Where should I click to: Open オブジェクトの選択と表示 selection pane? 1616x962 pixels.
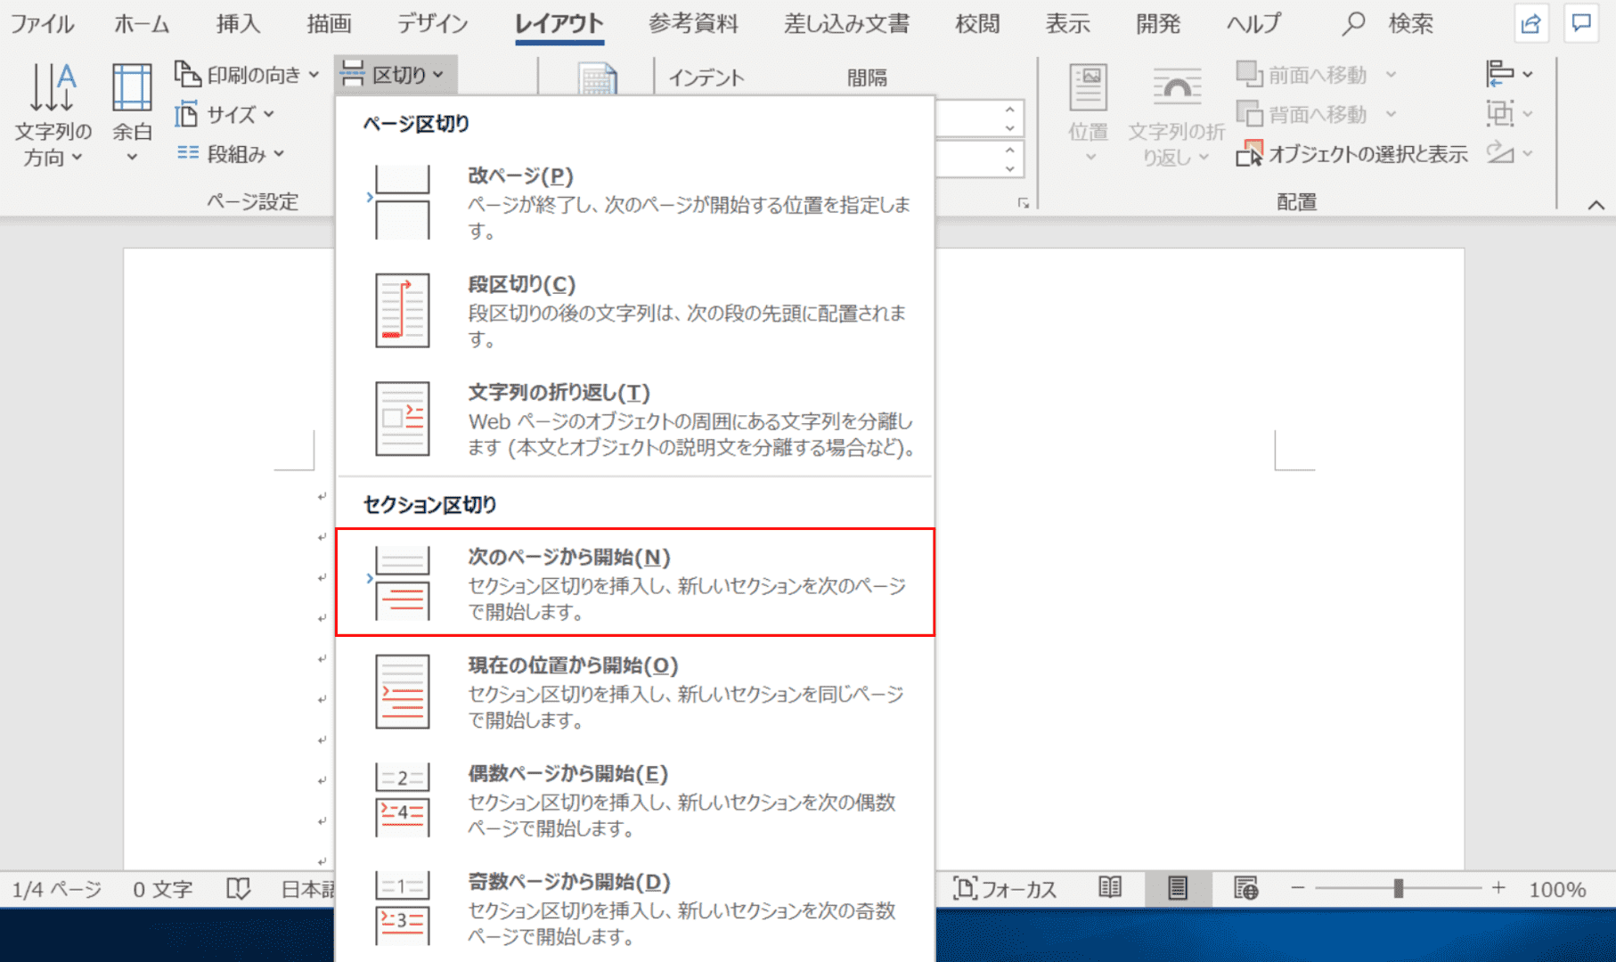pyautogui.click(x=1351, y=153)
